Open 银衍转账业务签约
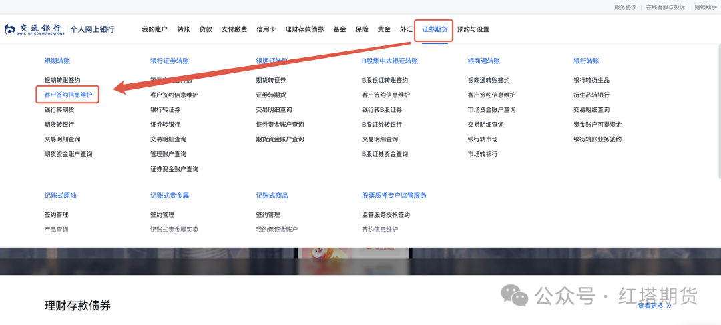The height and width of the screenshot is (325, 721). coord(597,139)
